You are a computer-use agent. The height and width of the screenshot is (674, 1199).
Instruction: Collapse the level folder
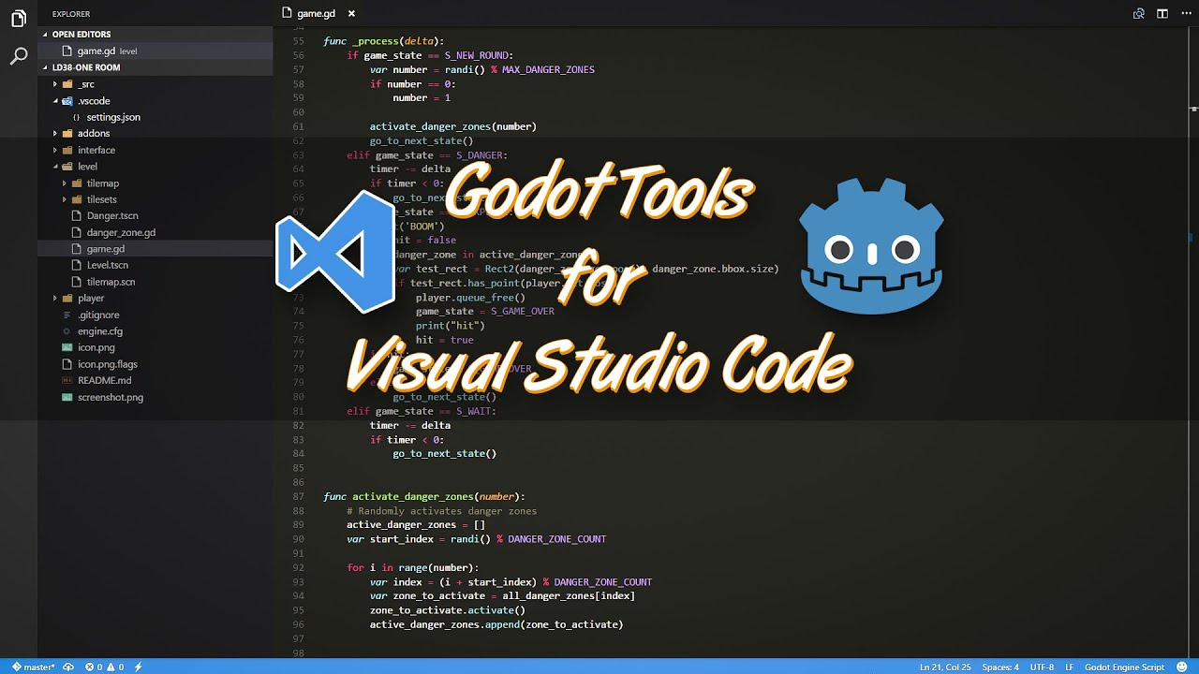(155, 166)
